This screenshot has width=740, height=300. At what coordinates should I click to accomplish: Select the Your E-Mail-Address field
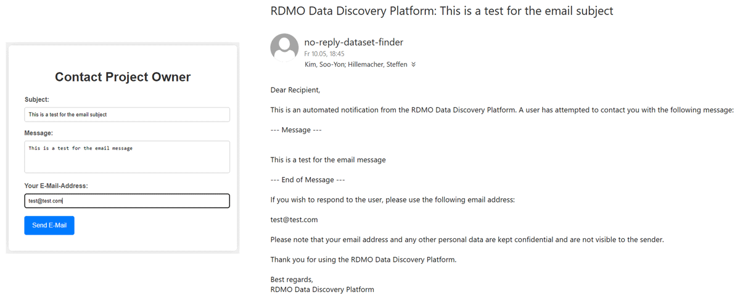[x=127, y=201]
